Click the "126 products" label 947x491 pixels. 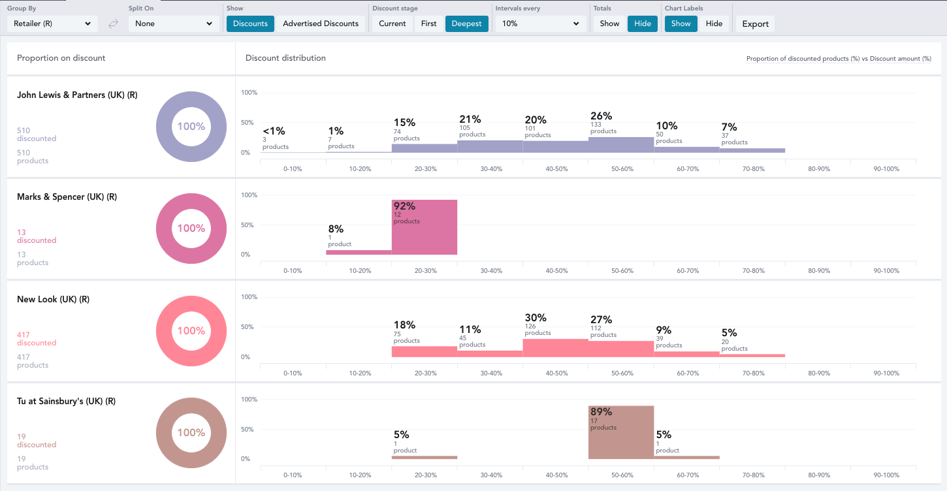pos(538,330)
